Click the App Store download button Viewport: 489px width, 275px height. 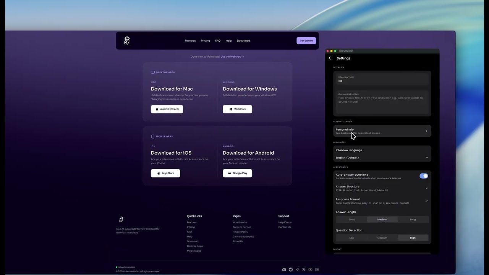(x=165, y=173)
